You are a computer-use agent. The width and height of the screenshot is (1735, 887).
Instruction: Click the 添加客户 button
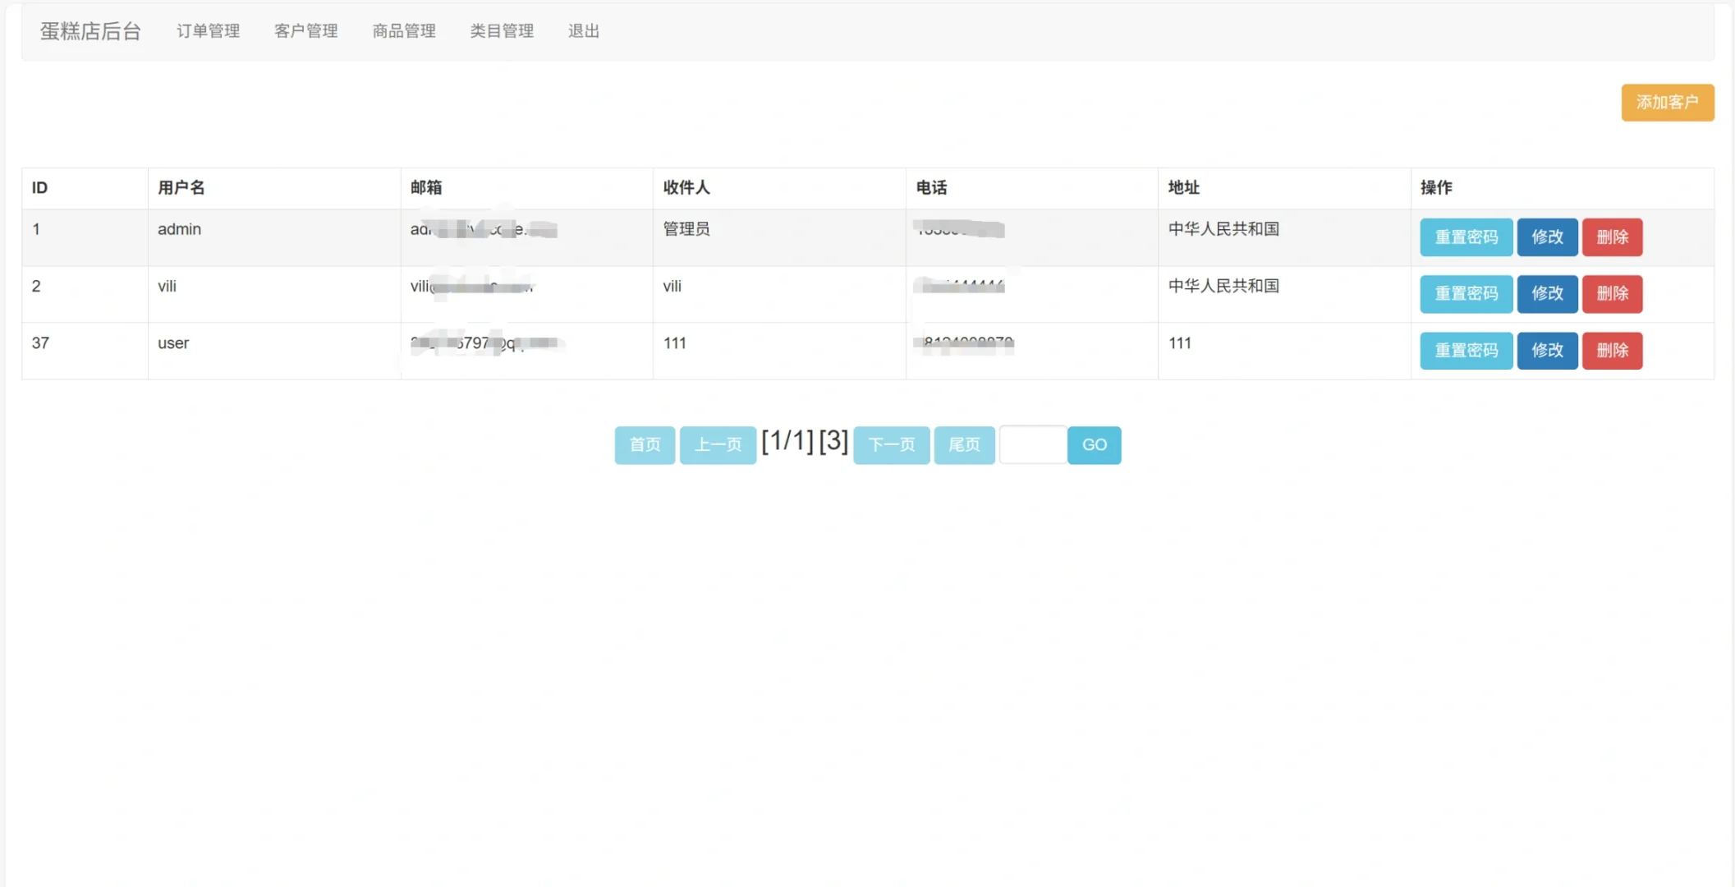tap(1667, 102)
